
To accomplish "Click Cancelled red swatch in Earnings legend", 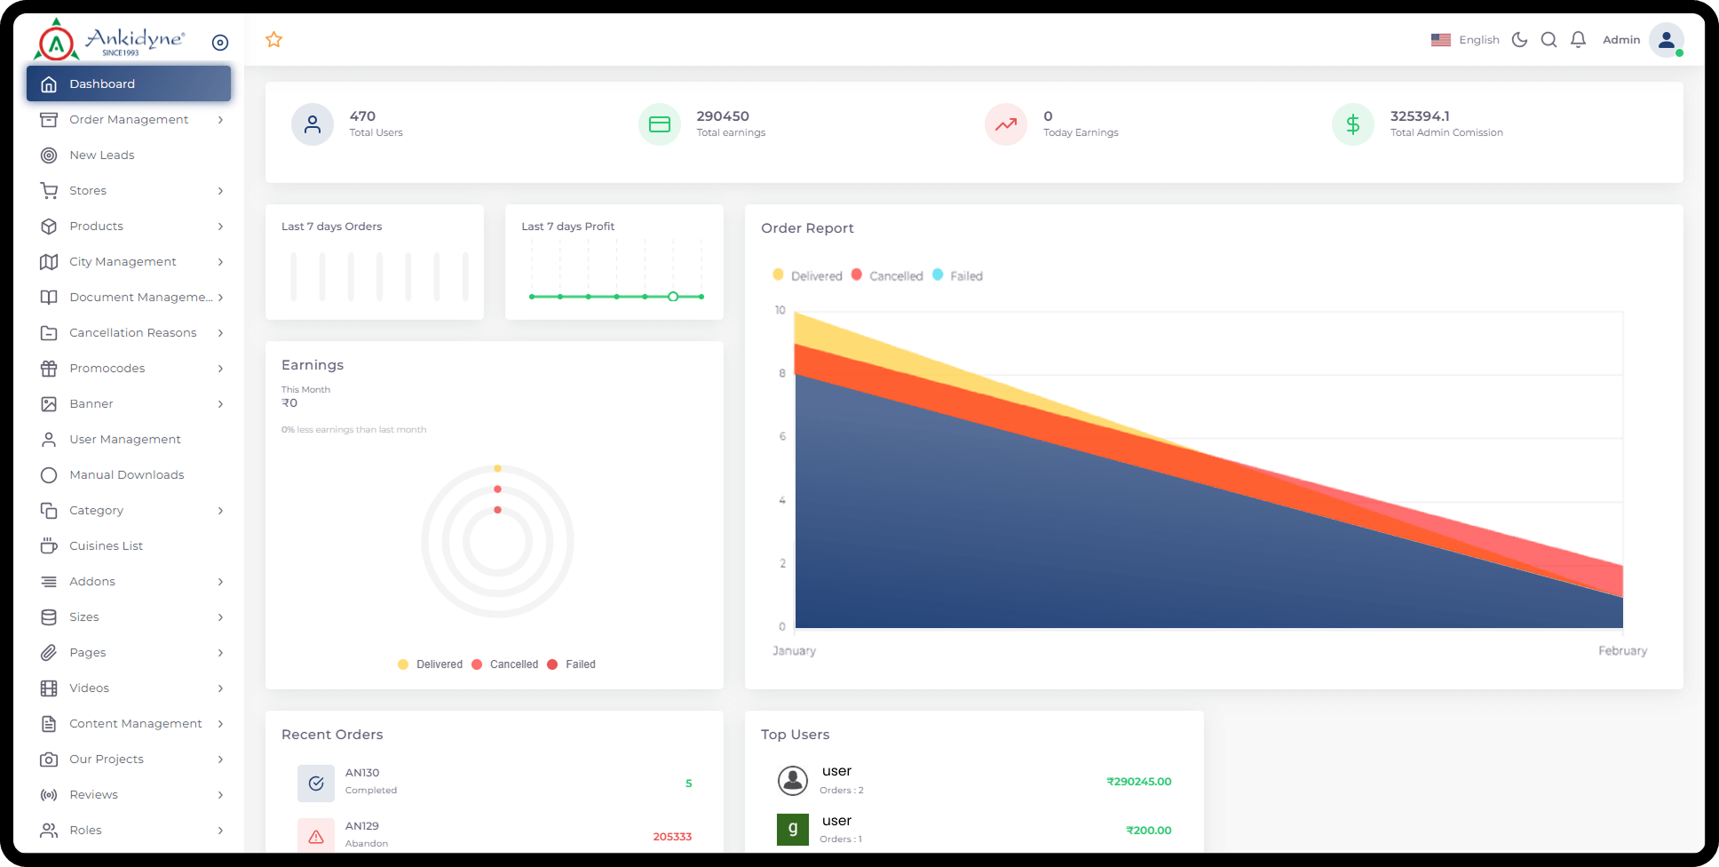I will (478, 664).
